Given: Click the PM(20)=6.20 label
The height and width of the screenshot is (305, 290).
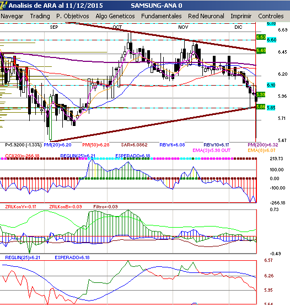Looking at the screenshot, I should 57,145.
